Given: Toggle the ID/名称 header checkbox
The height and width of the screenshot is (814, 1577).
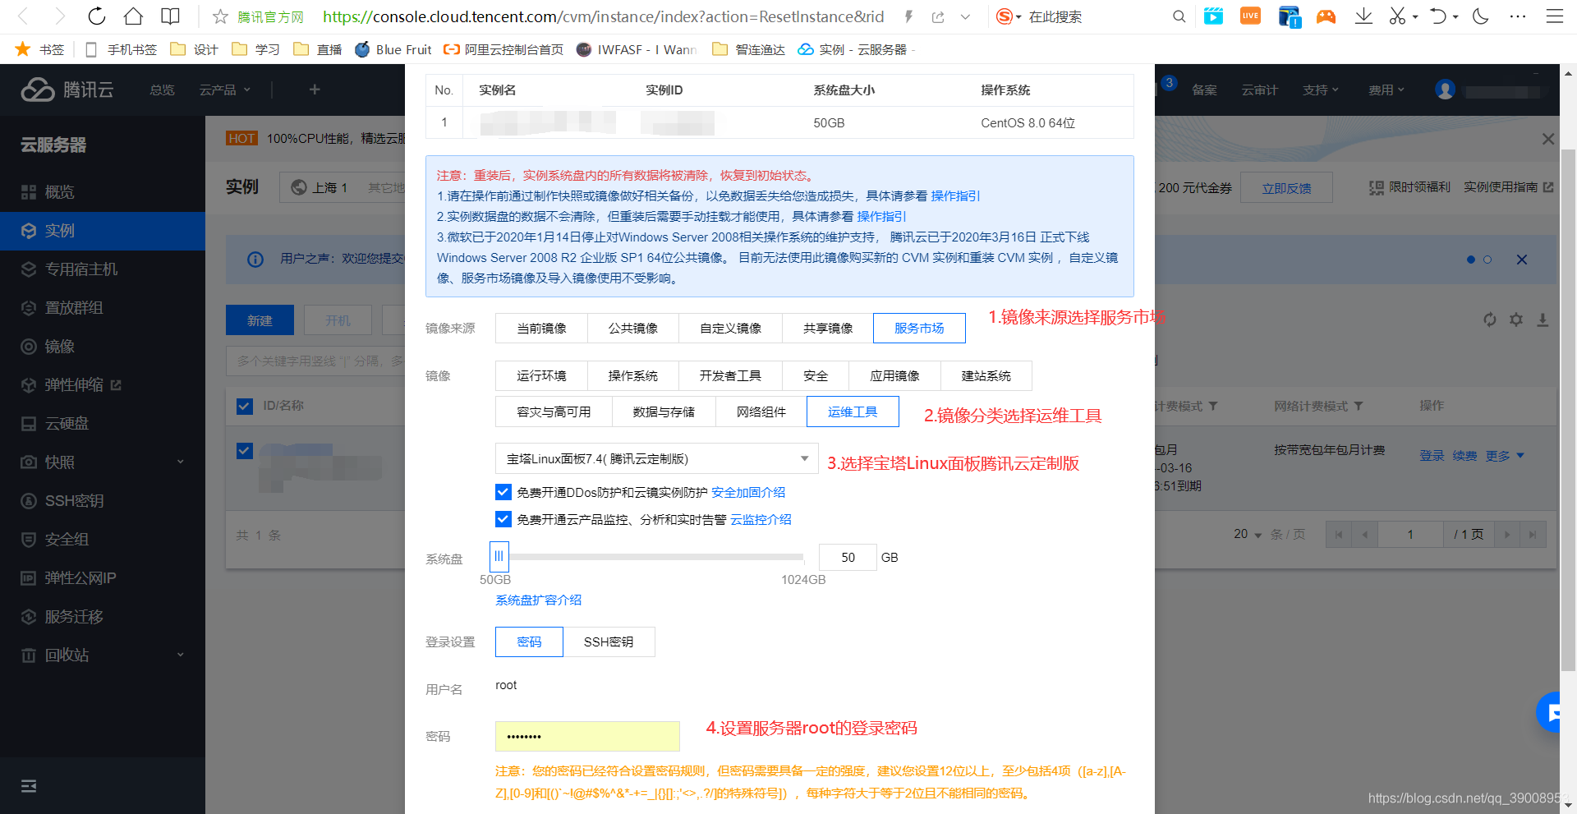Looking at the screenshot, I should tap(244, 406).
